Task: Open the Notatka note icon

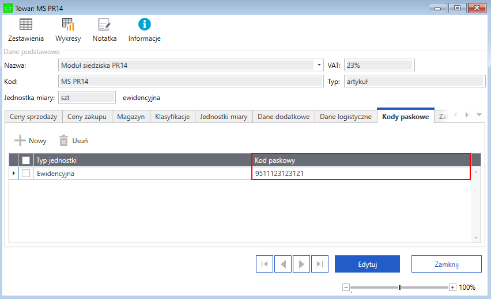Action: [x=104, y=25]
